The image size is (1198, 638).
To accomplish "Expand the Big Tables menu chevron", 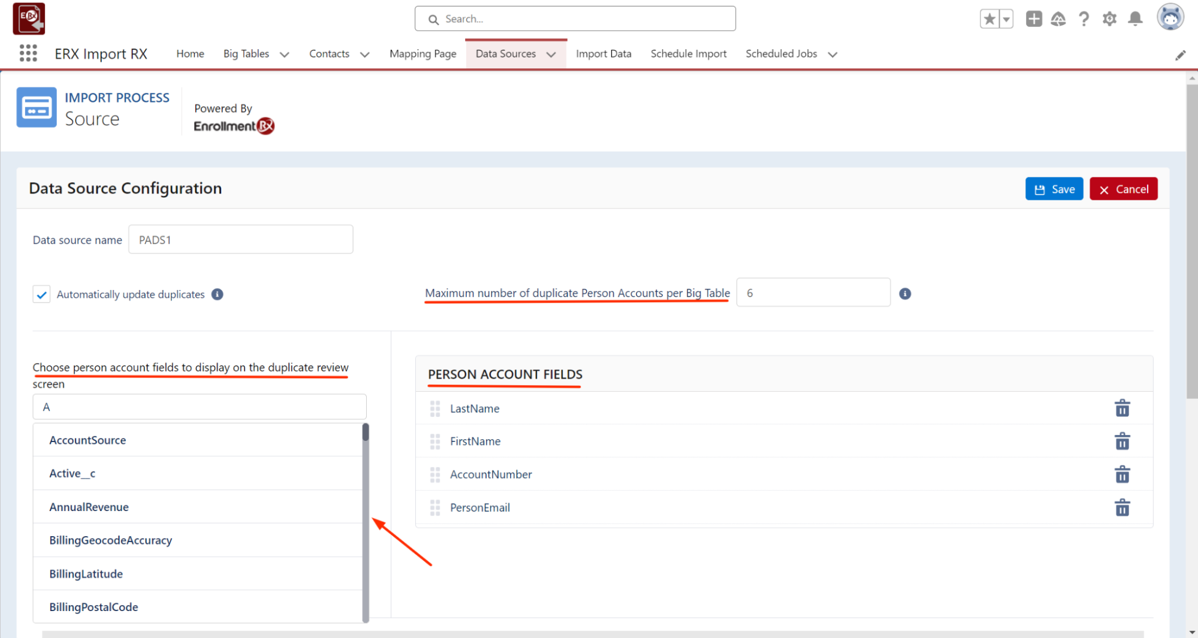I will (285, 55).
